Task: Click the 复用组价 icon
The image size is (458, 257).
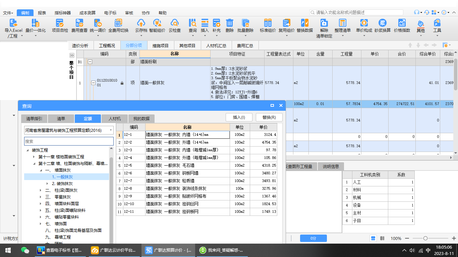Action: click(287, 23)
